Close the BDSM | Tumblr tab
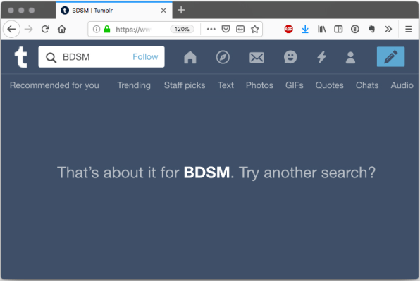The image size is (420, 281). click(163, 11)
